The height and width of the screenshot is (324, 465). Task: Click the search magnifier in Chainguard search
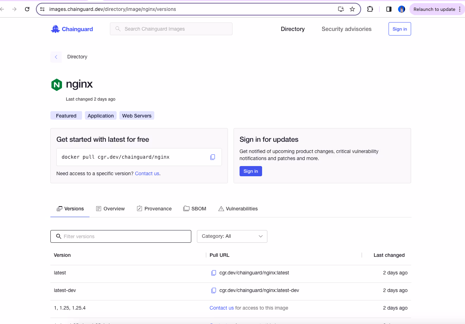click(118, 29)
